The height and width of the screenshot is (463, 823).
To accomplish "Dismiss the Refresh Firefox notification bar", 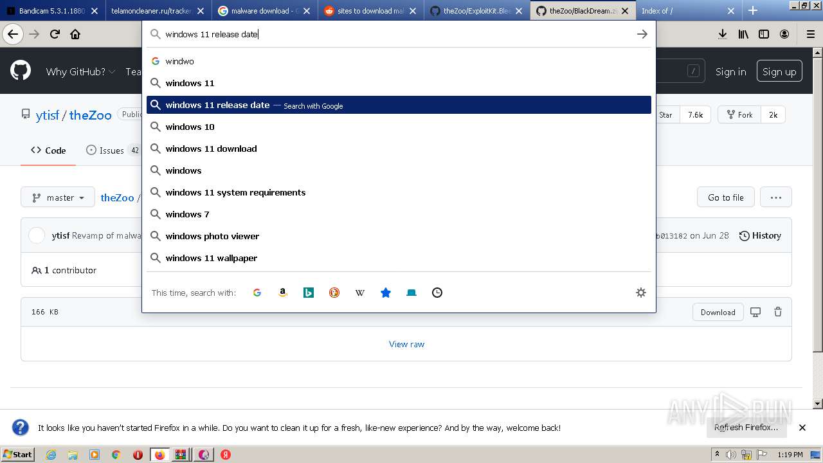I will [802, 427].
